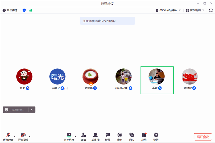This screenshot has width=215, height=143.
Task: Open the Reactions (回应) icon
Action: tap(132, 137)
